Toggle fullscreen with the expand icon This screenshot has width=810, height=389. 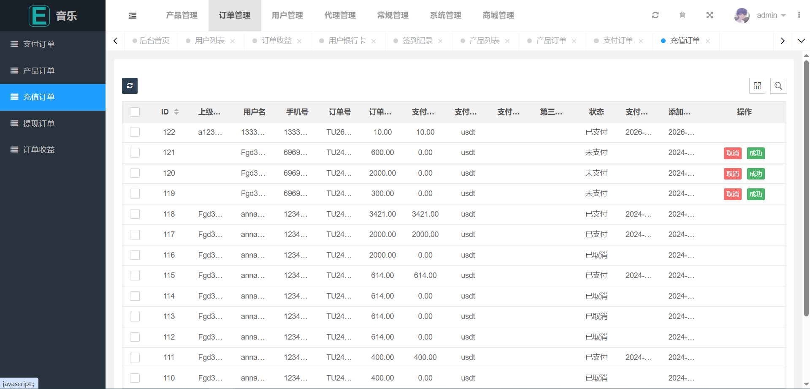coord(710,15)
